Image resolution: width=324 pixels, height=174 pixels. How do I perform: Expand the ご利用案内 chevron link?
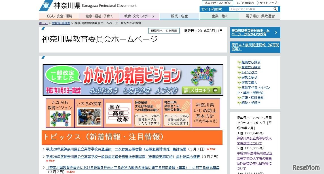click(245, 3)
